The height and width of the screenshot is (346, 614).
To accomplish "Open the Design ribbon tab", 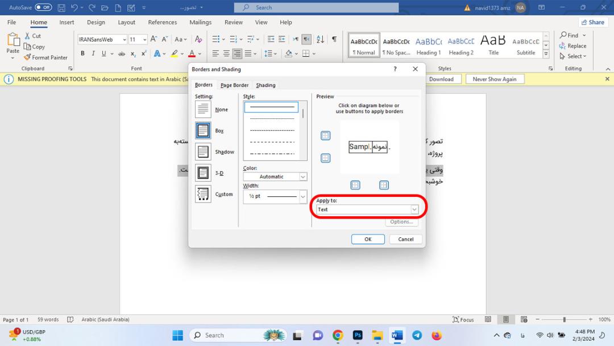I will [96, 22].
